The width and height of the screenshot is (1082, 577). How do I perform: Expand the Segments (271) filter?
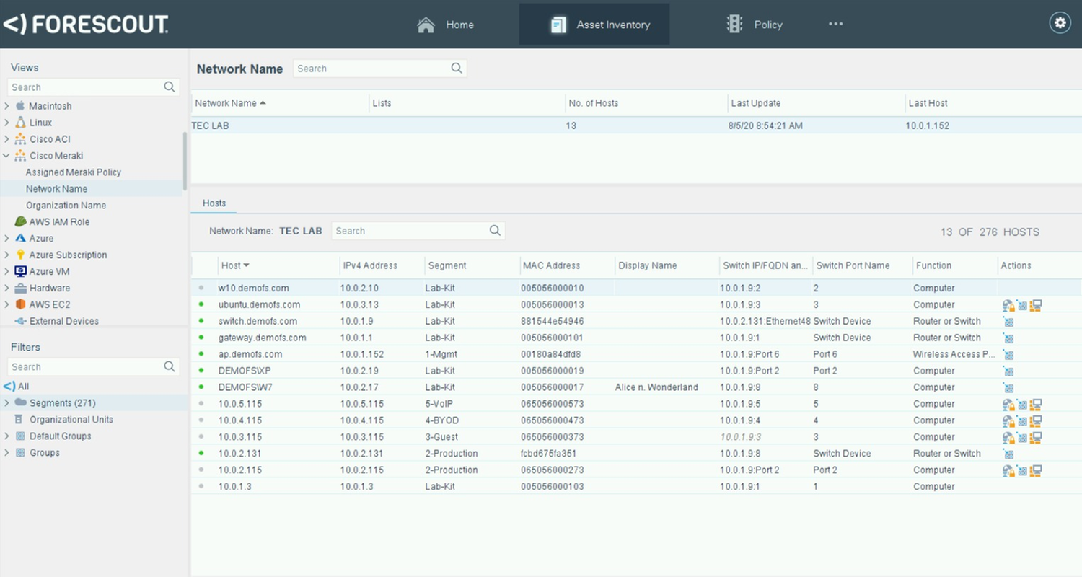(x=7, y=402)
